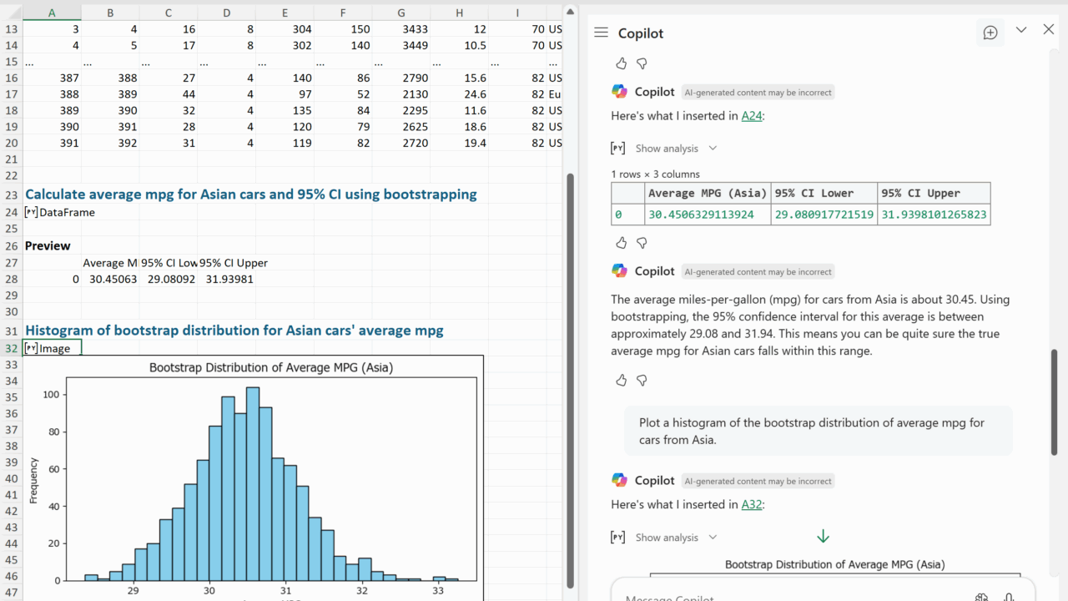Select row 28 header

tap(12, 279)
